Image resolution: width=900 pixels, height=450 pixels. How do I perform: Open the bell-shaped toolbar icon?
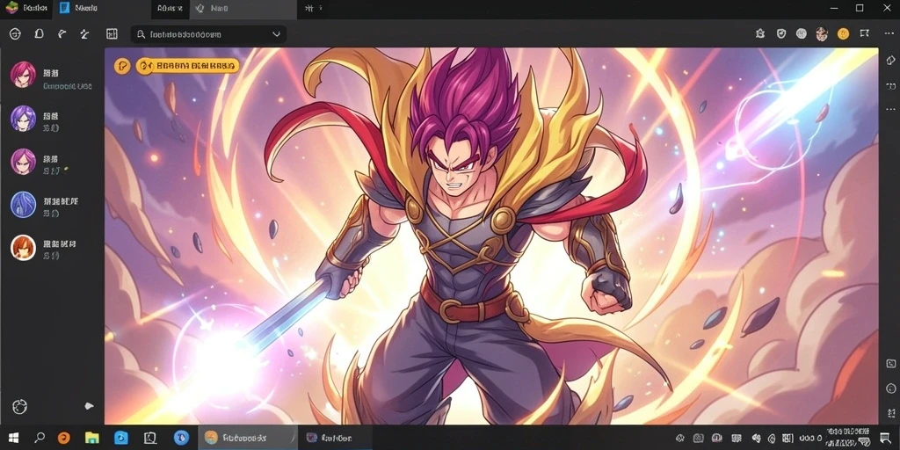[39, 34]
